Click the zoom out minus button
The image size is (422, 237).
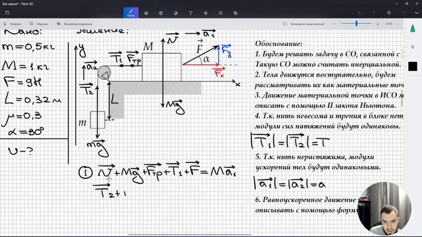[334, 24]
